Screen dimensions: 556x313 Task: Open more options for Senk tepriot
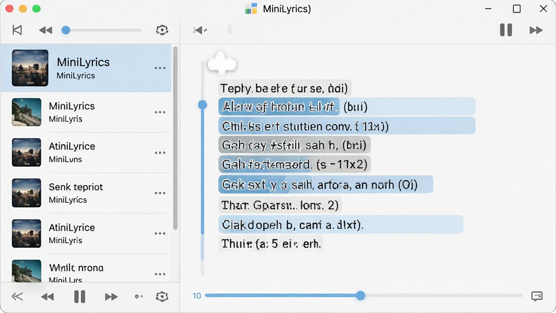[160, 193]
